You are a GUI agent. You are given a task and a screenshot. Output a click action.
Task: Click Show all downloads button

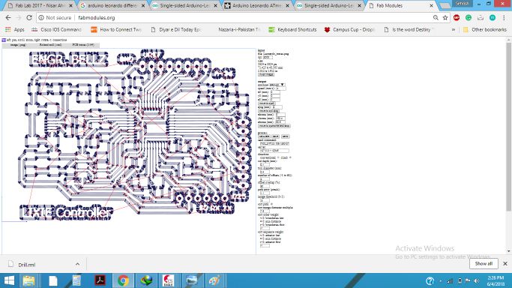[x=484, y=263]
